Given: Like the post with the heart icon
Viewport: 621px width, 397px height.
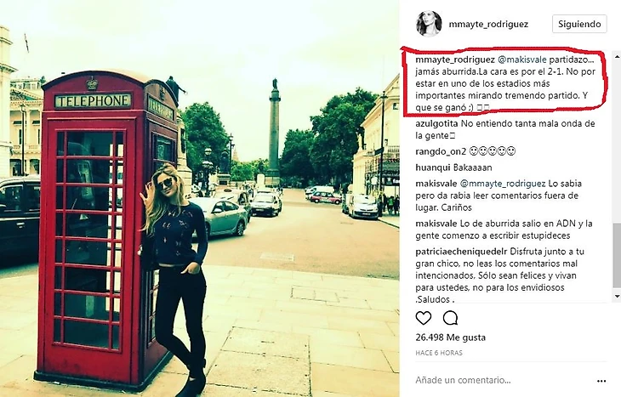Looking at the screenshot, I should pos(424,318).
